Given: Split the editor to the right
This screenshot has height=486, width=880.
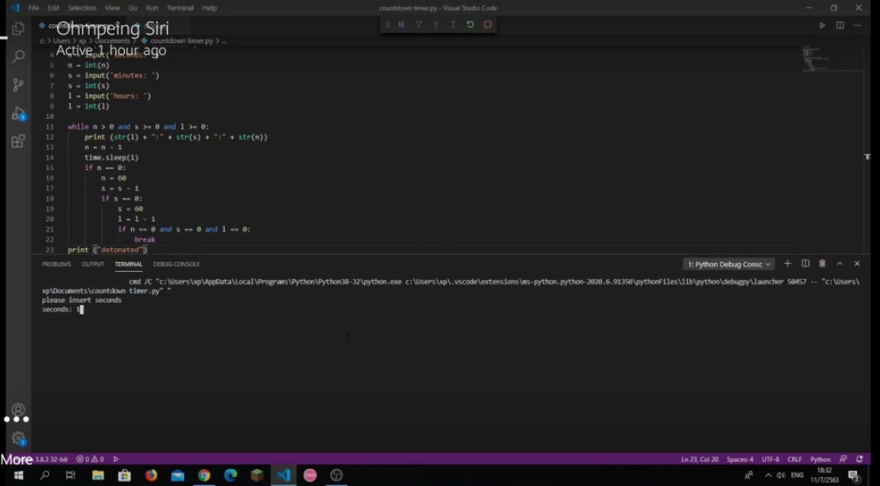Looking at the screenshot, I should 839,25.
